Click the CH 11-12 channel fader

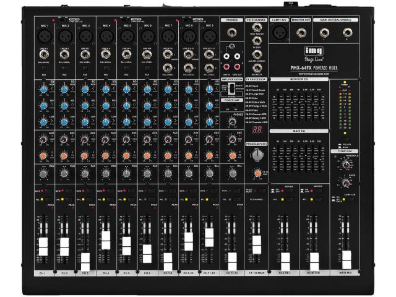pos(209,238)
